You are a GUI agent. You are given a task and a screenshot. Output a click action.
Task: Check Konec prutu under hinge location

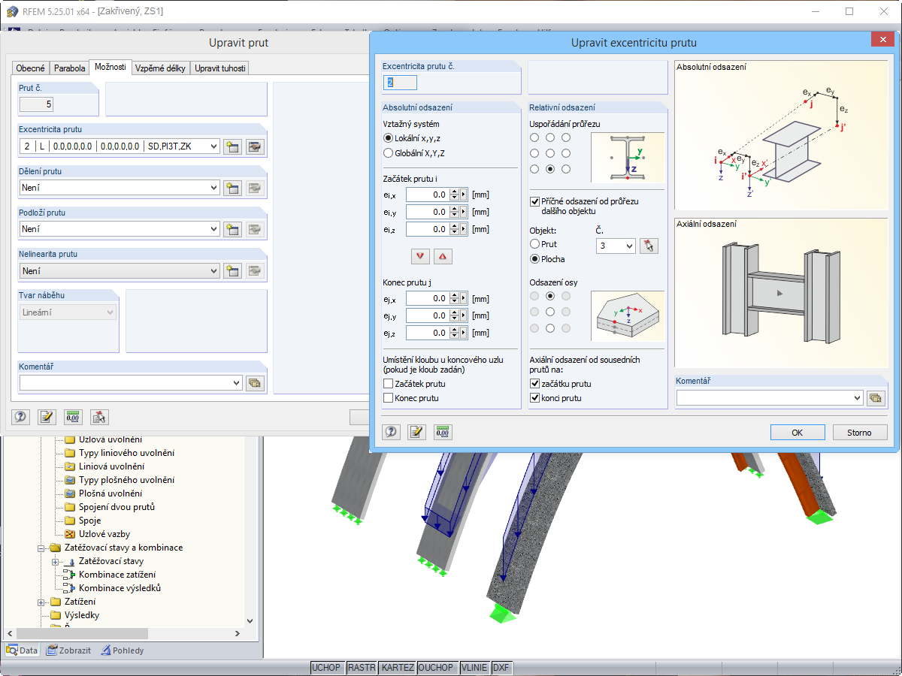tap(389, 398)
